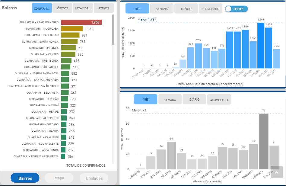Open the Ativos tab
286x186 pixels.
tap(103, 8)
